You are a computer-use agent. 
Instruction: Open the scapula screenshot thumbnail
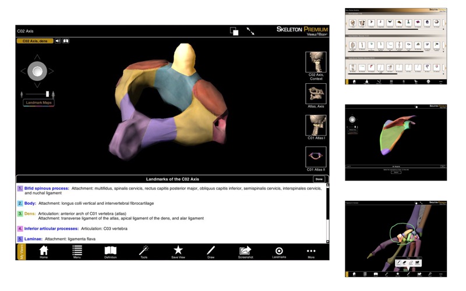(396, 143)
